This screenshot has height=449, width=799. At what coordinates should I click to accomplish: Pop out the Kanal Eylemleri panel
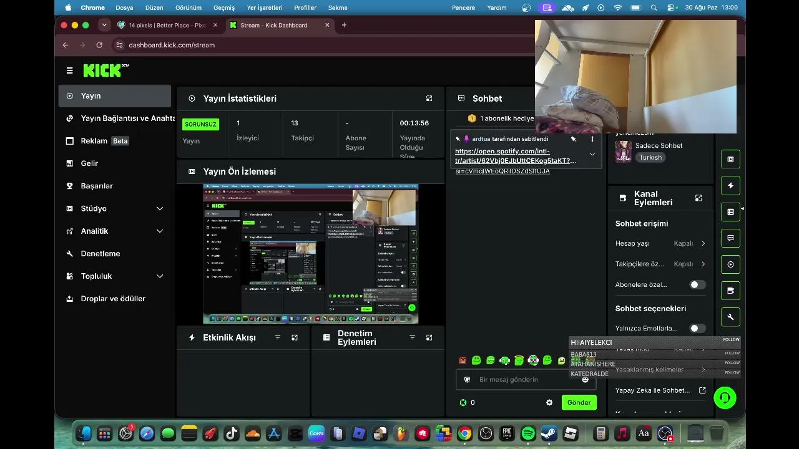(699, 198)
